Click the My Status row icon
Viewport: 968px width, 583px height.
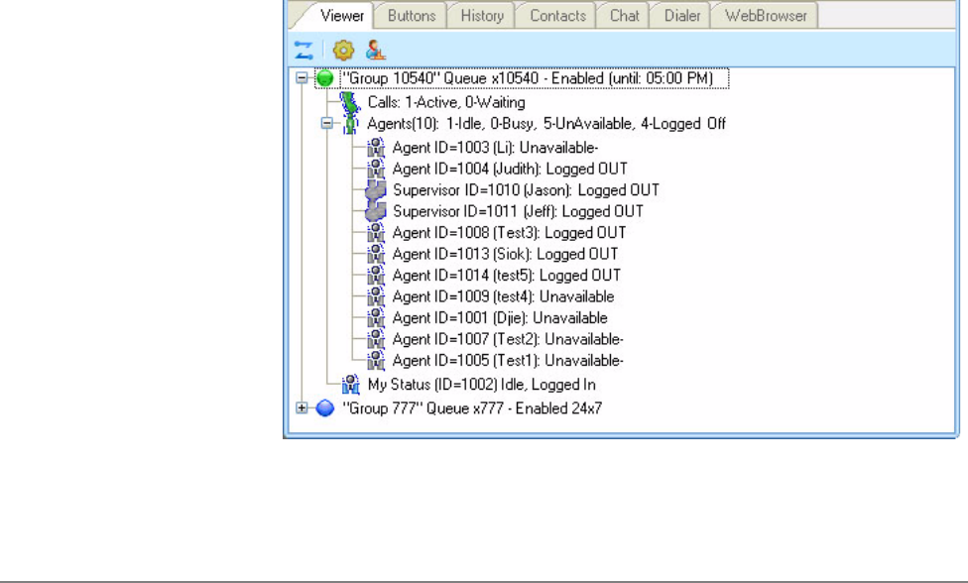pyautogui.click(x=351, y=385)
